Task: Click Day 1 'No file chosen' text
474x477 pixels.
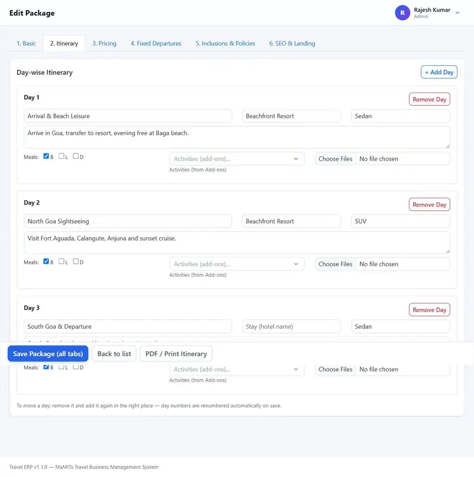Action: pyautogui.click(x=379, y=159)
